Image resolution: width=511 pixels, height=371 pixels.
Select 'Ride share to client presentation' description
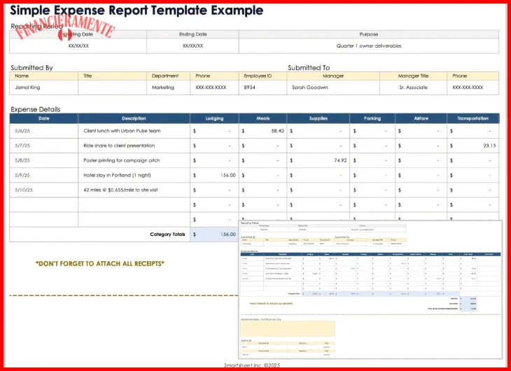(x=134, y=146)
